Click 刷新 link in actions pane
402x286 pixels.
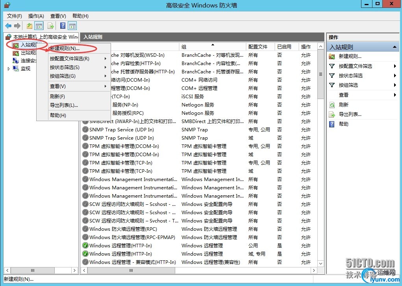coord(344,105)
